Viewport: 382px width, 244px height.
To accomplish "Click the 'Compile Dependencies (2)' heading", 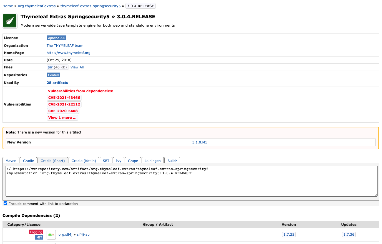I will pos(31,215).
